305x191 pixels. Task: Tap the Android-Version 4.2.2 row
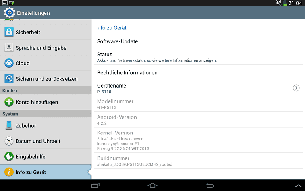coord(198,120)
